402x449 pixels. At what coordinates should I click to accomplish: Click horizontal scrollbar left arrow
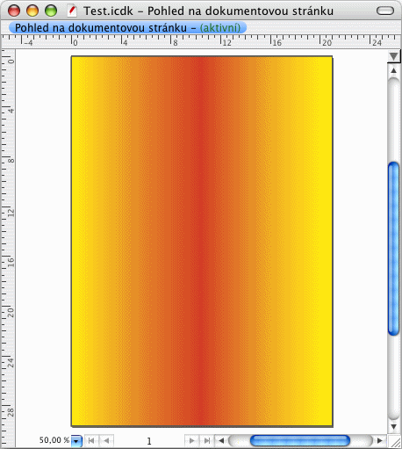coord(221,440)
